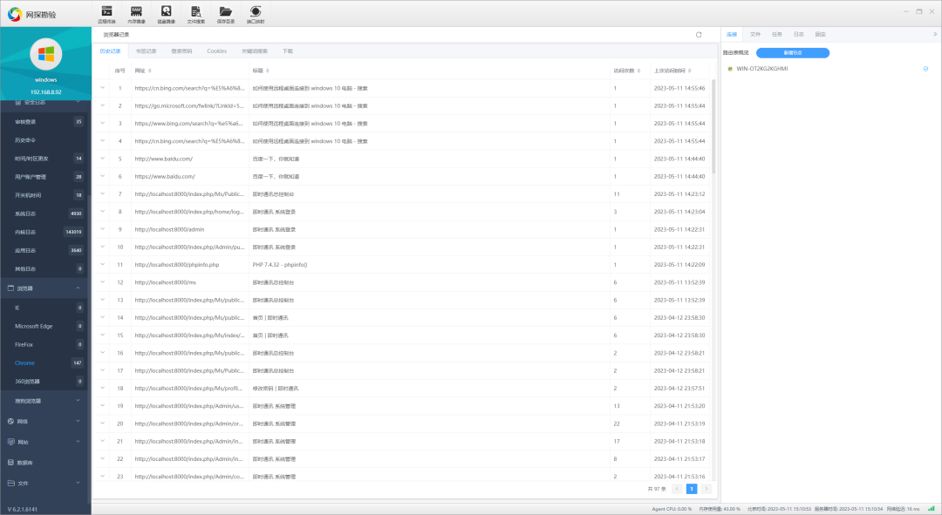Launch the file search tool
Screen dimensions: 942x515
click(x=196, y=11)
